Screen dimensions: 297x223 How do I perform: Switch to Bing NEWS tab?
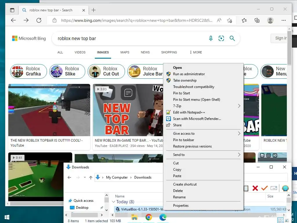point(145,52)
